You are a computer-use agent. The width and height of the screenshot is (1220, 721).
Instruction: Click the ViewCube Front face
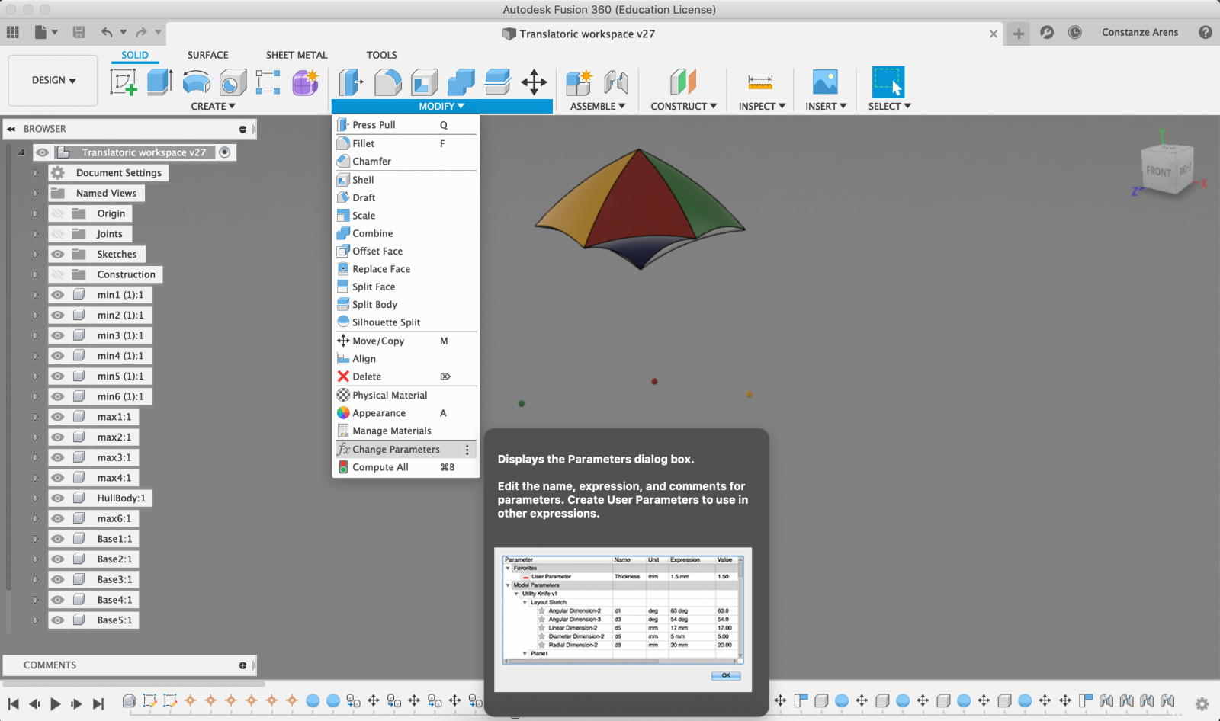tap(1158, 171)
